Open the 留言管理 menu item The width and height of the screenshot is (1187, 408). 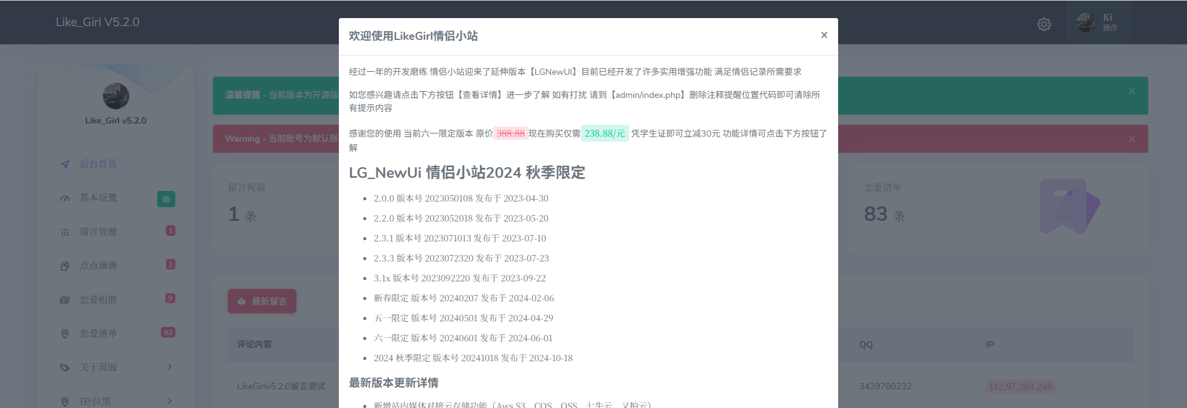[x=99, y=232]
